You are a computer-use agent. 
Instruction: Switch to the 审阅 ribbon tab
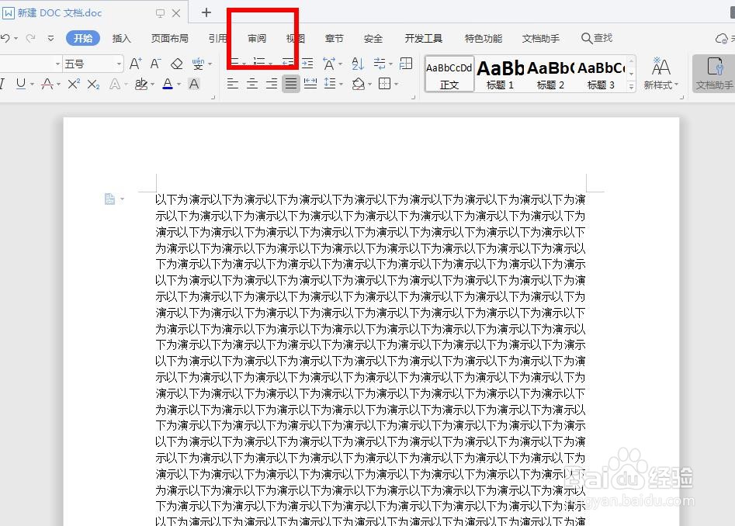click(x=256, y=37)
